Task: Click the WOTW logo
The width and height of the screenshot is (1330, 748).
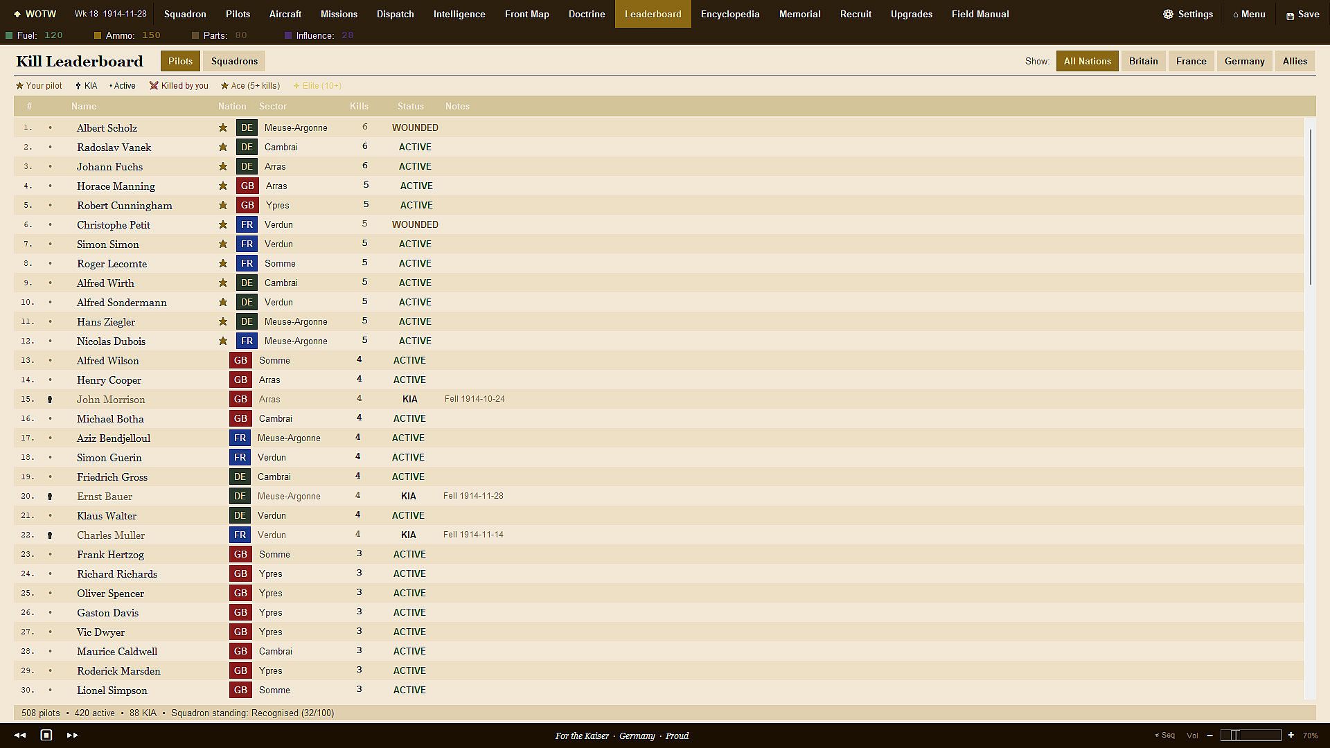Action: 35,14
